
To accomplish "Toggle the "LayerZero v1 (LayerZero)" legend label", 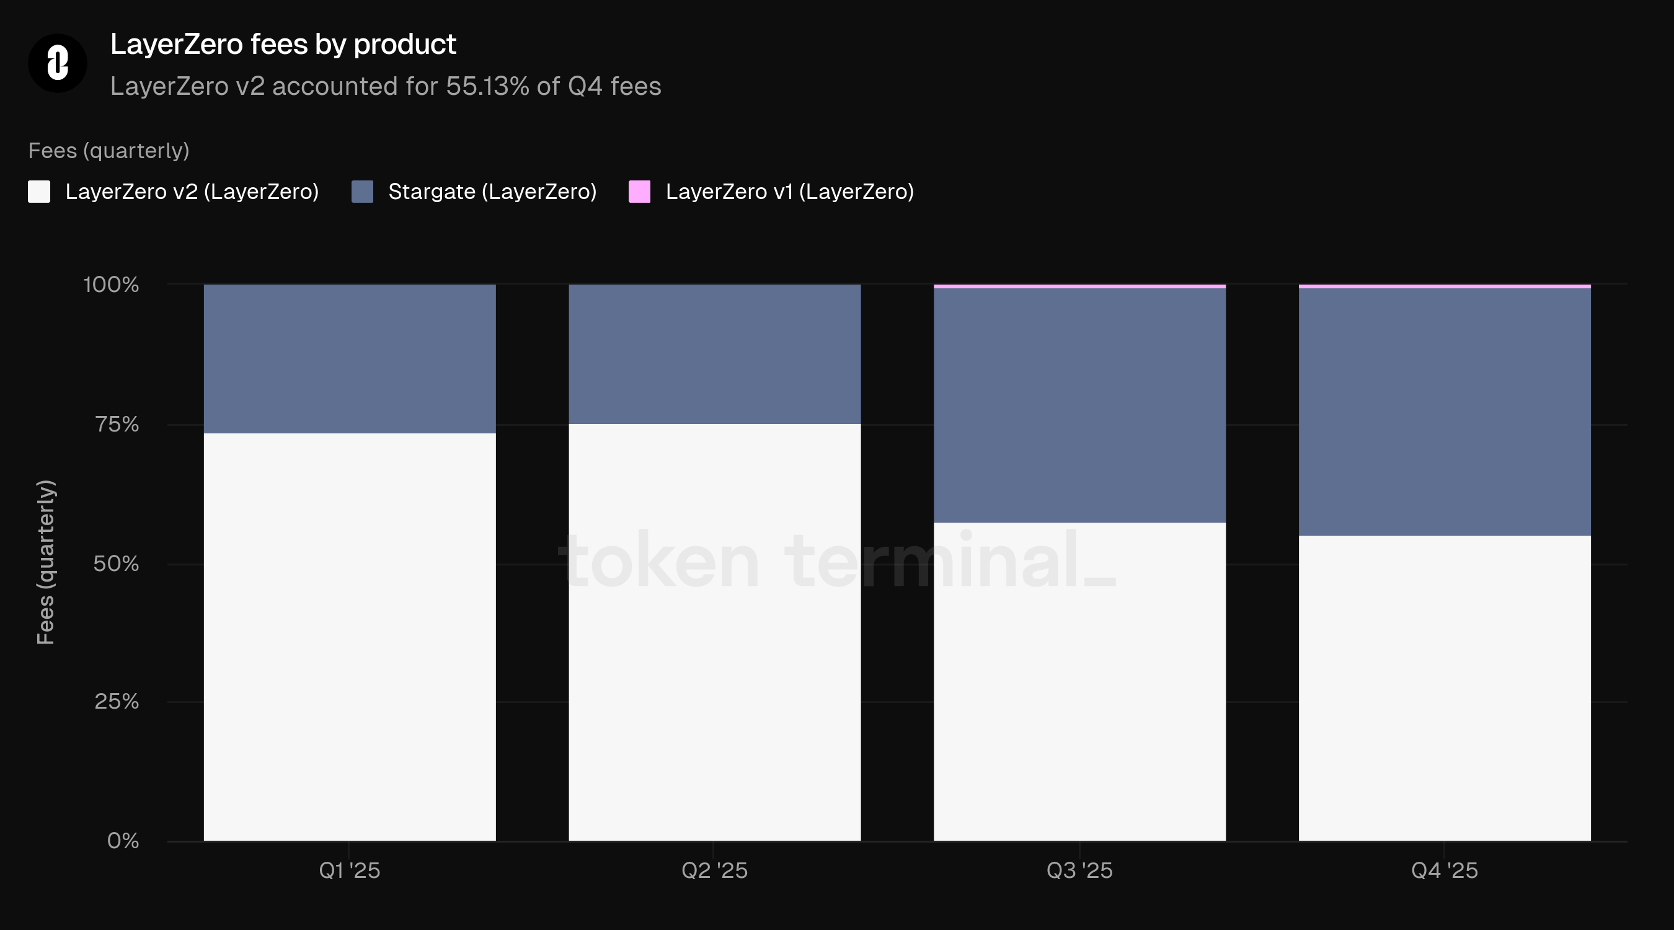I will (789, 192).
